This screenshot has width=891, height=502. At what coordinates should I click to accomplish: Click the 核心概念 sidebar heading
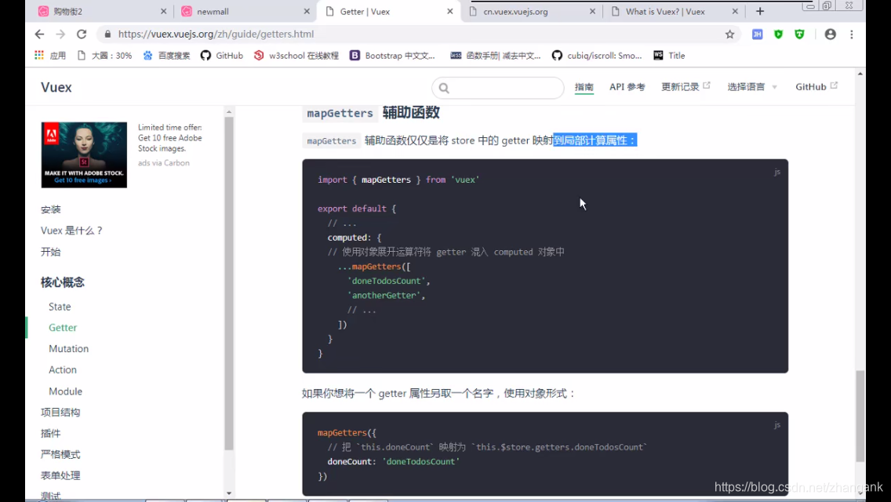[x=63, y=282]
